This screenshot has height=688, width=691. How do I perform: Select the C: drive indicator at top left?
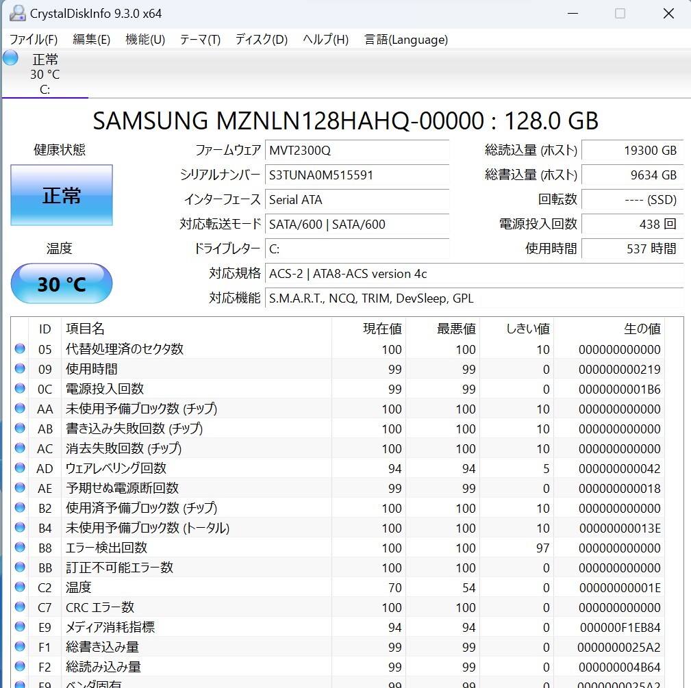[44, 73]
